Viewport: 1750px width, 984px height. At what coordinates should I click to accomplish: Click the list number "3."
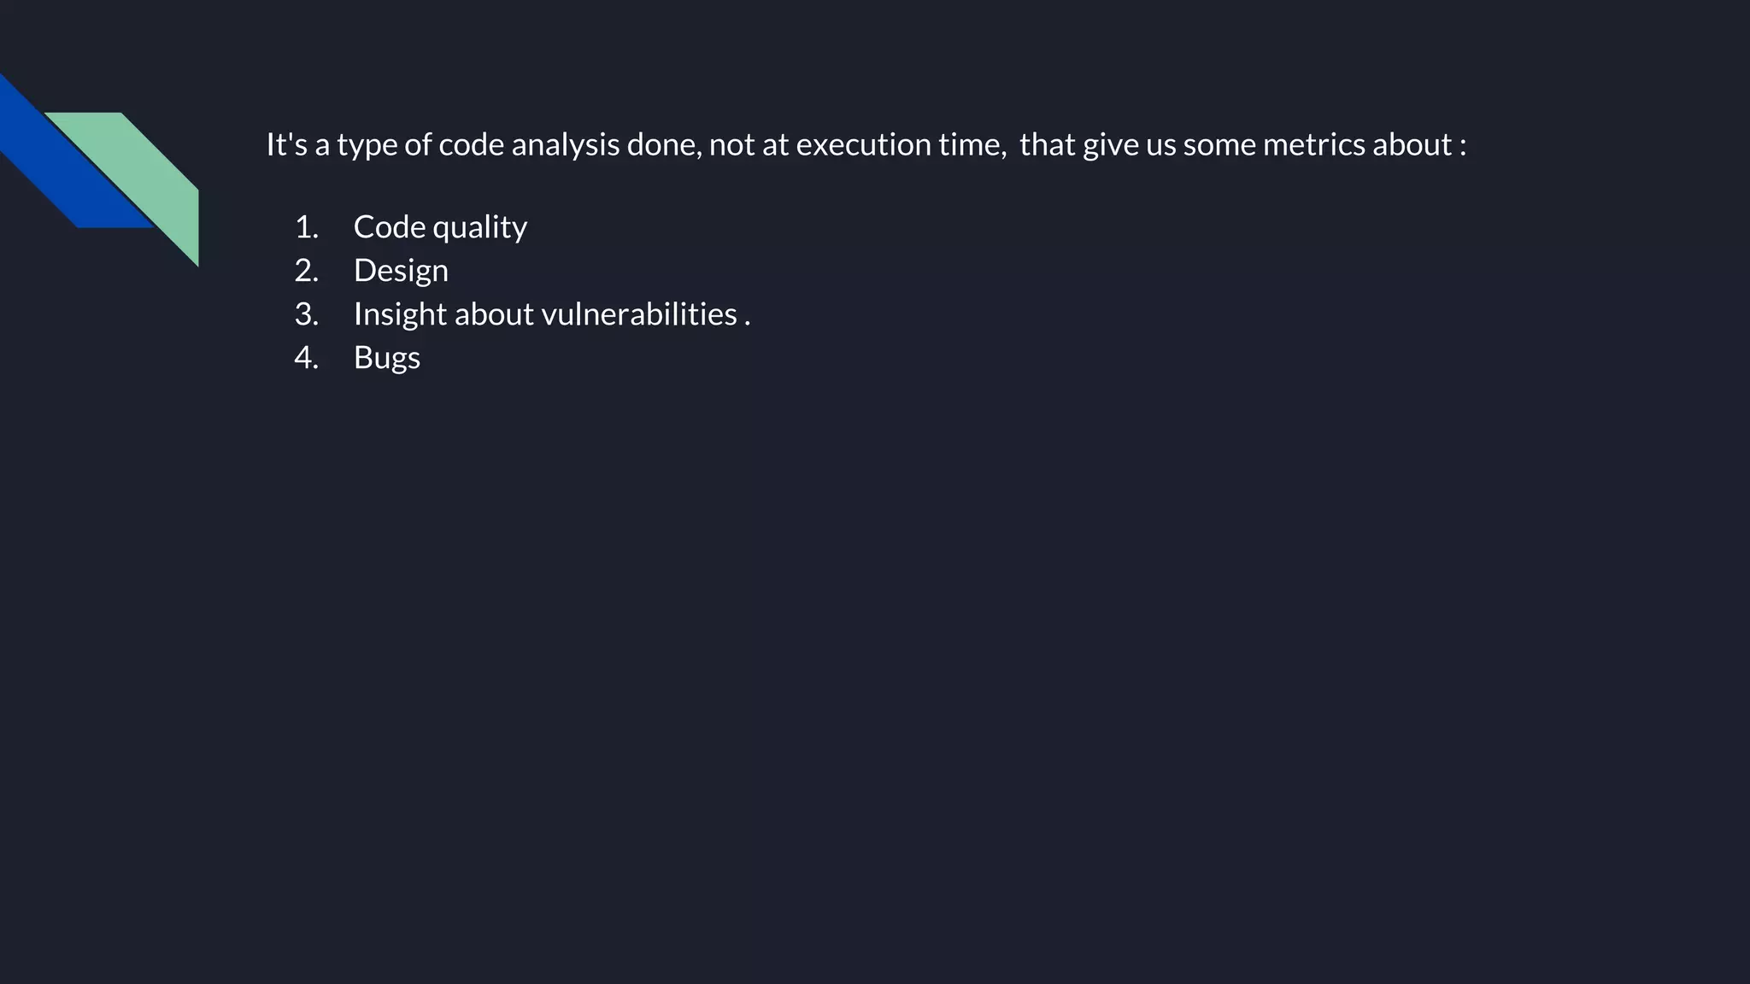point(307,314)
